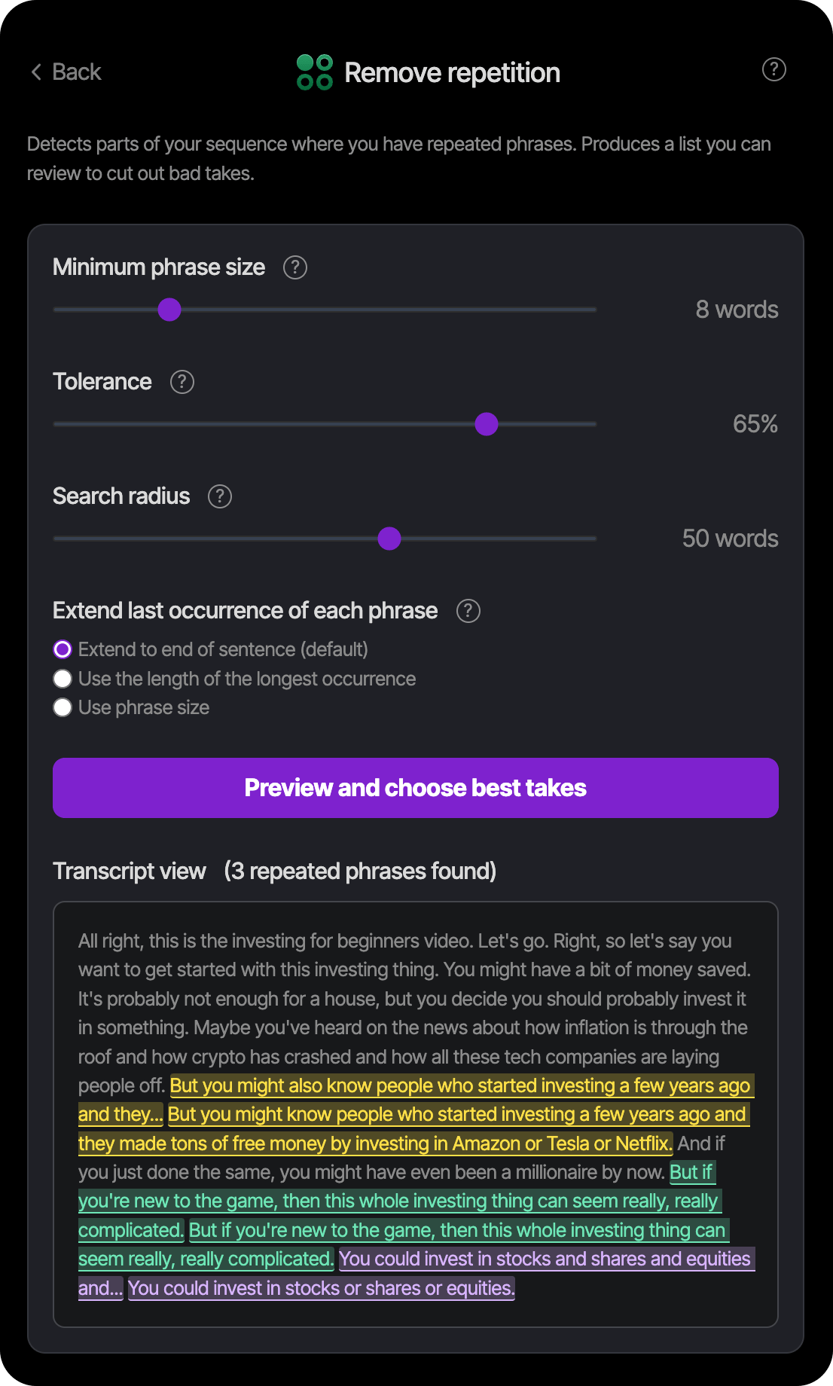
Task: Click the Tolerance slider handle
Action: point(487,424)
